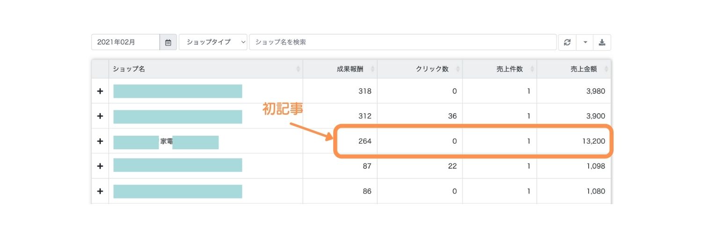Expand the row with 成果報酬 312
The width and height of the screenshot is (702, 234).
click(100, 116)
